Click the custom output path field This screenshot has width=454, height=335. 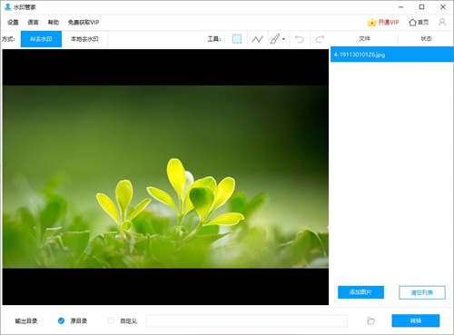coord(247,321)
